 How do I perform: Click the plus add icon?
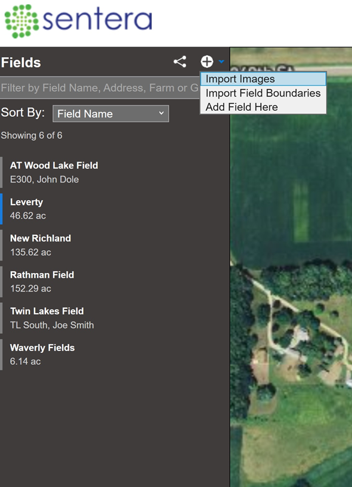(x=207, y=62)
